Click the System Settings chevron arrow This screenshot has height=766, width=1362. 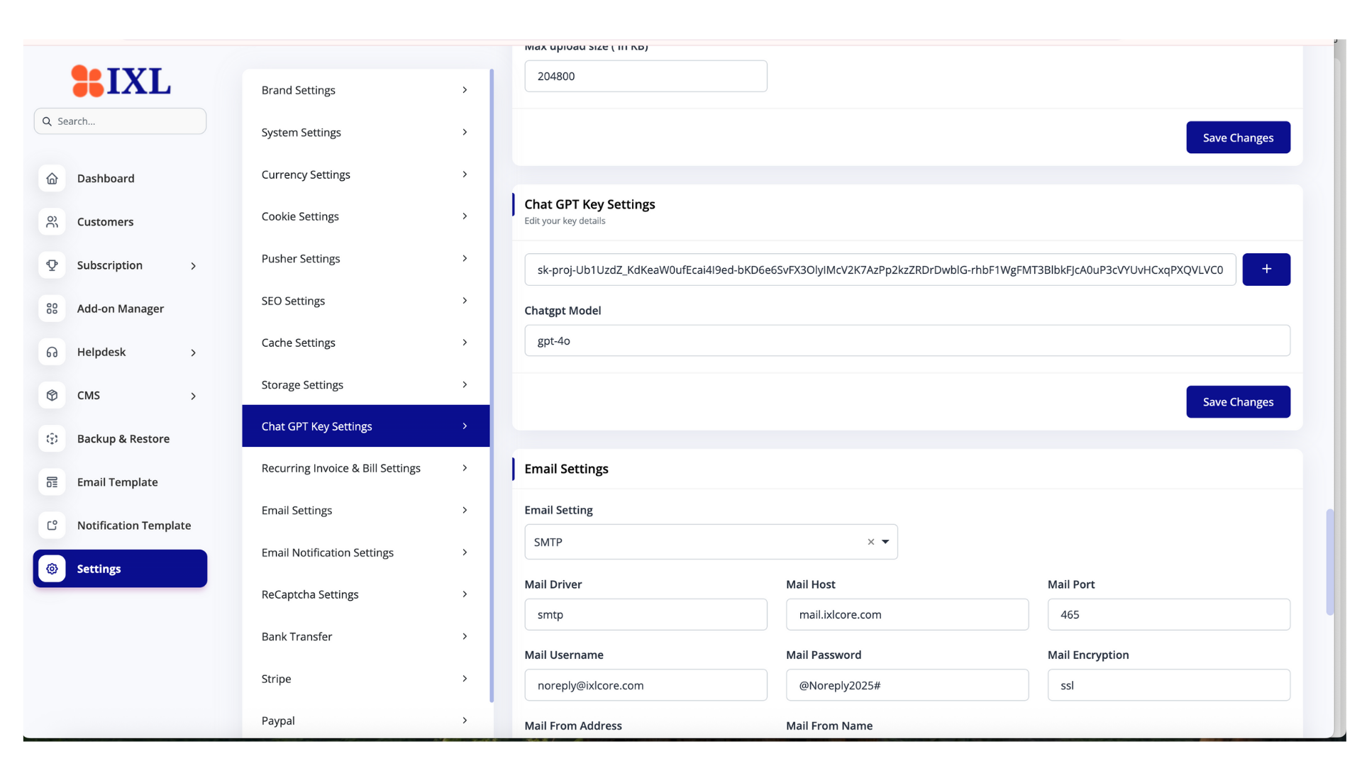(465, 132)
